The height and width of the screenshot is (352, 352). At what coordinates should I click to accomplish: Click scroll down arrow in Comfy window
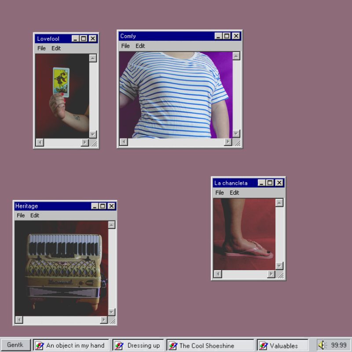pos(236,134)
